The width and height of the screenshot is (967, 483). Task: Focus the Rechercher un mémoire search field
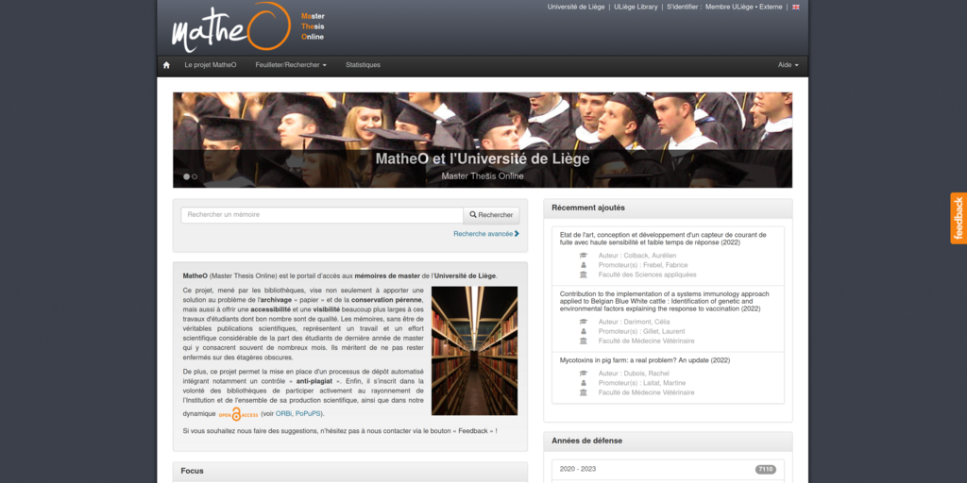pos(322,215)
